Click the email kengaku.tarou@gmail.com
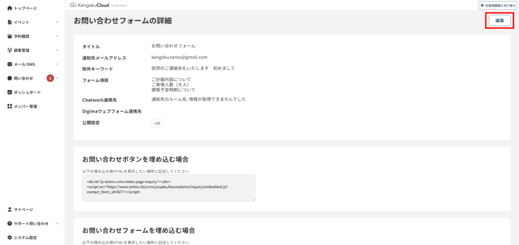Image resolution: width=519 pixels, height=245 pixels. pyautogui.click(x=179, y=57)
